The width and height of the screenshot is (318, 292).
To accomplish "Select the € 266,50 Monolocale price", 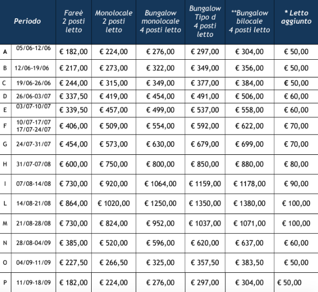I will click(113, 263).
